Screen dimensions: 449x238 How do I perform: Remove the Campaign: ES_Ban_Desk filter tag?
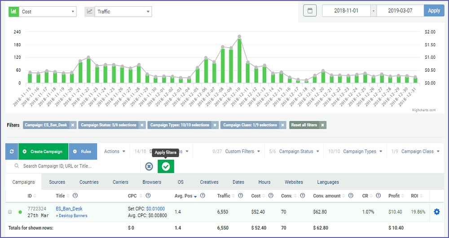[73, 125]
